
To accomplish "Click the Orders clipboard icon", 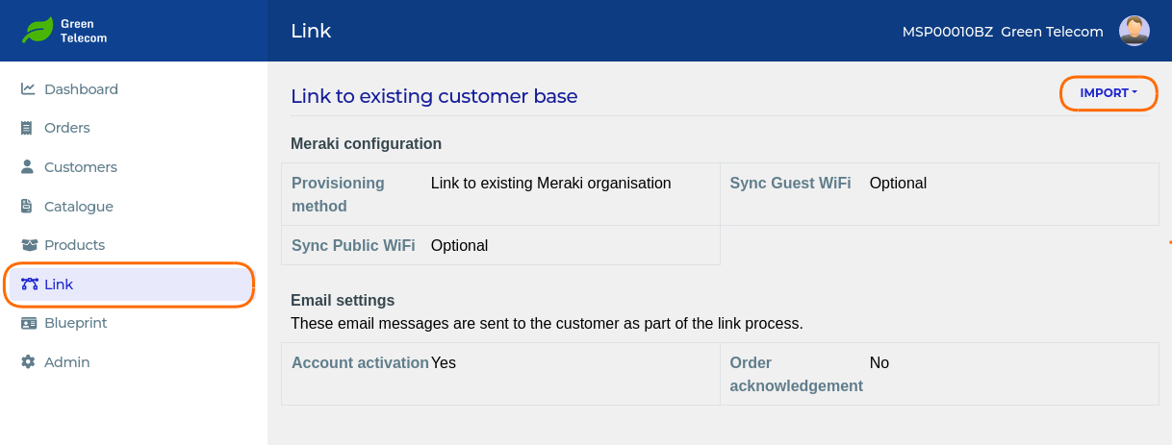I will click(x=28, y=128).
